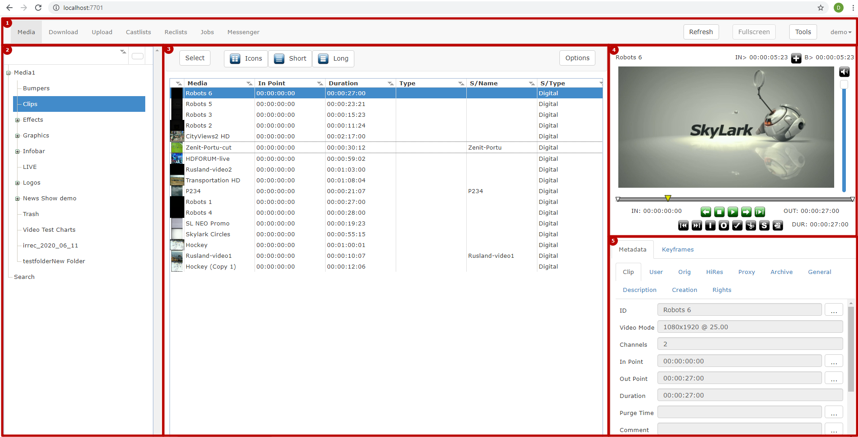This screenshot has height=437, width=858.
Task: Open the Download tab
Action: click(x=63, y=32)
